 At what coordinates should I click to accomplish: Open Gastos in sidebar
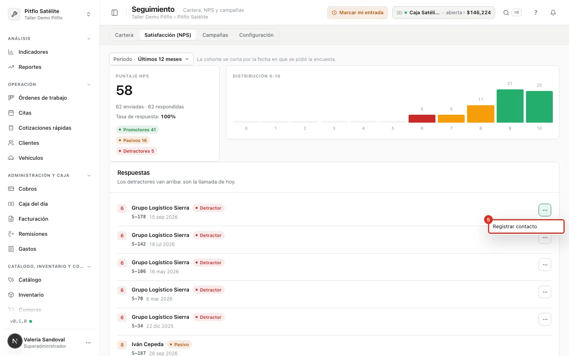[x=49, y=249]
